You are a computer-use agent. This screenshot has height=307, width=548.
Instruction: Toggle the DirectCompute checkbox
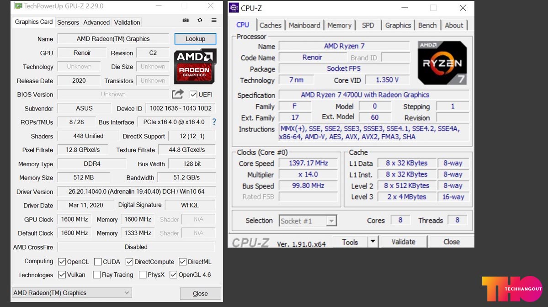(x=129, y=262)
